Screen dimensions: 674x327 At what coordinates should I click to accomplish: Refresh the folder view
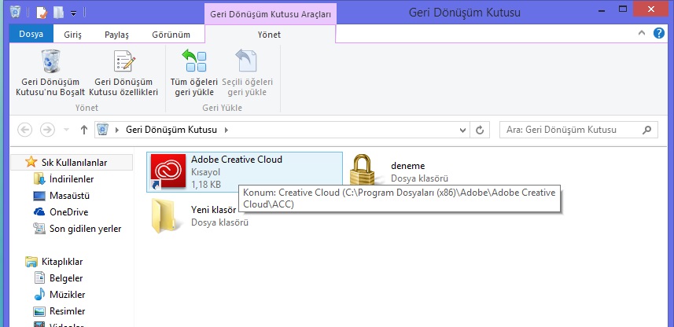click(481, 130)
